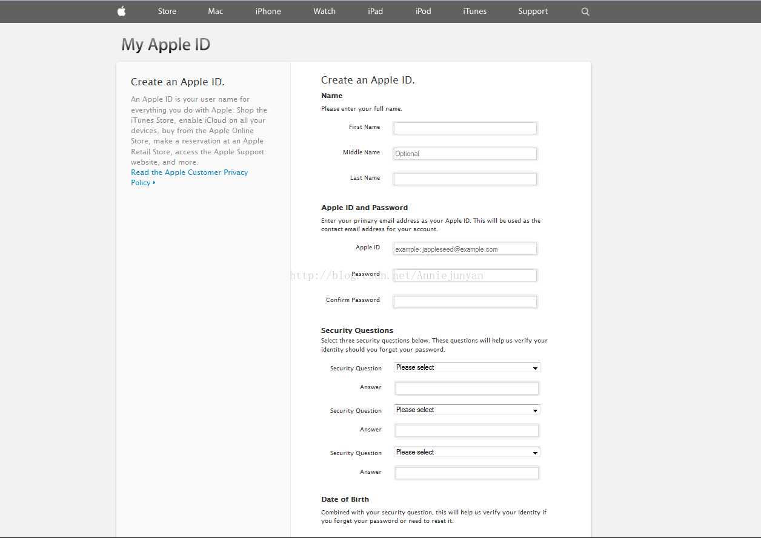Expand the second Security Question dropdown
The image size is (761, 538).
467,410
